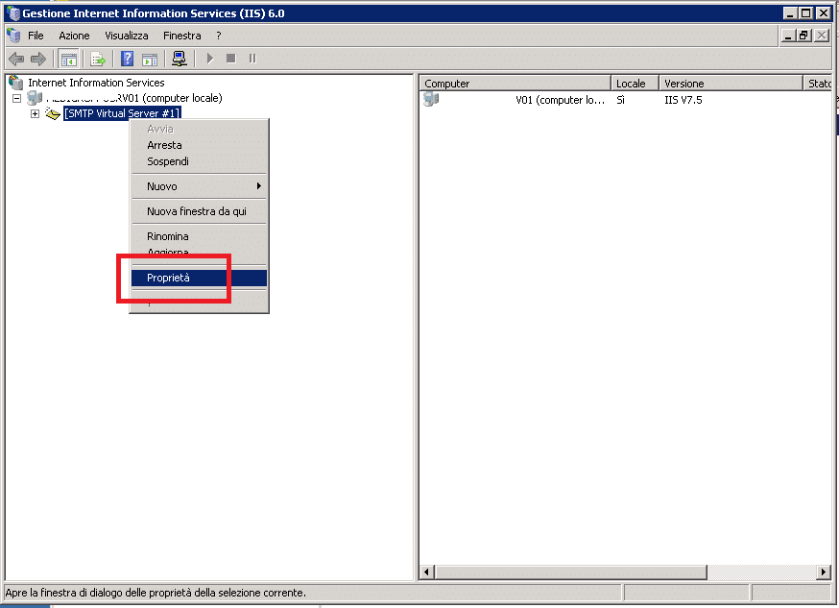The width and height of the screenshot is (839, 608).
Task: Open the File menu
Action: point(36,36)
